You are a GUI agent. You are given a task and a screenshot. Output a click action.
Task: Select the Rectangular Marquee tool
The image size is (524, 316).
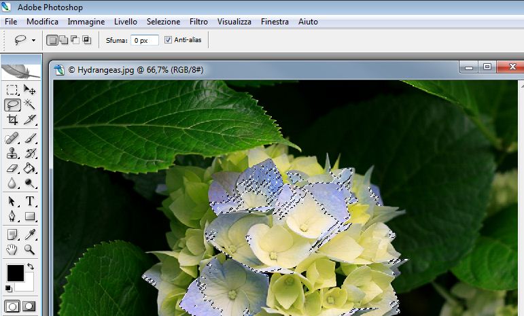coord(12,90)
